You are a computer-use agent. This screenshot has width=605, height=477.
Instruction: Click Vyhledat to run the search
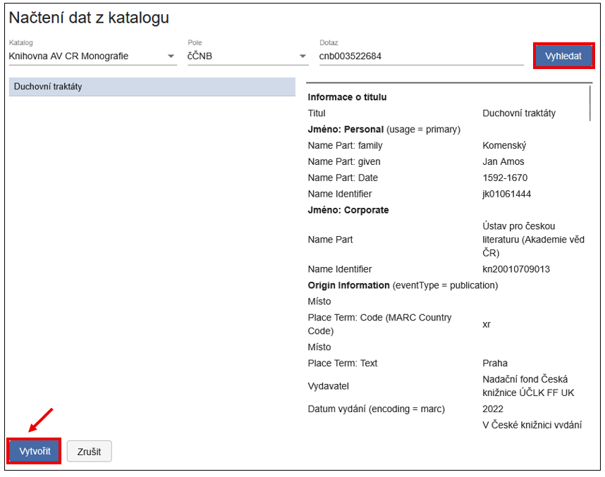click(x=564, y=56)
